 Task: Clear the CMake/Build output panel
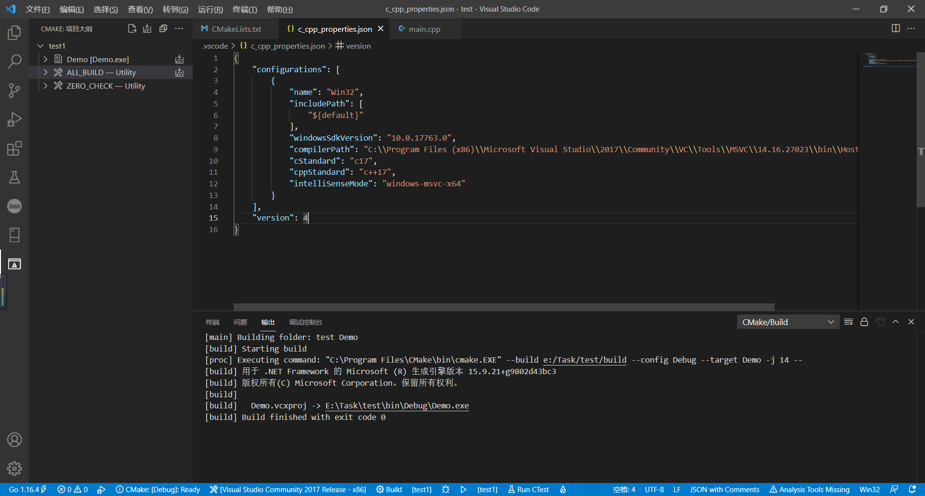[x=848, y=322]
